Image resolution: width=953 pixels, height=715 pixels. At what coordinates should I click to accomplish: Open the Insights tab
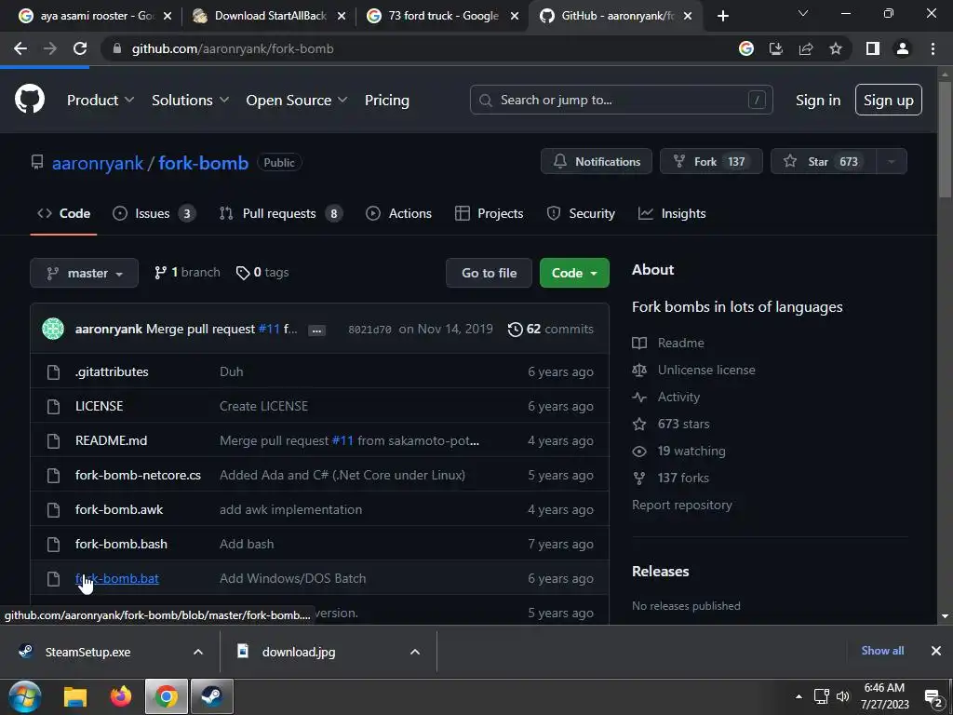672,213
